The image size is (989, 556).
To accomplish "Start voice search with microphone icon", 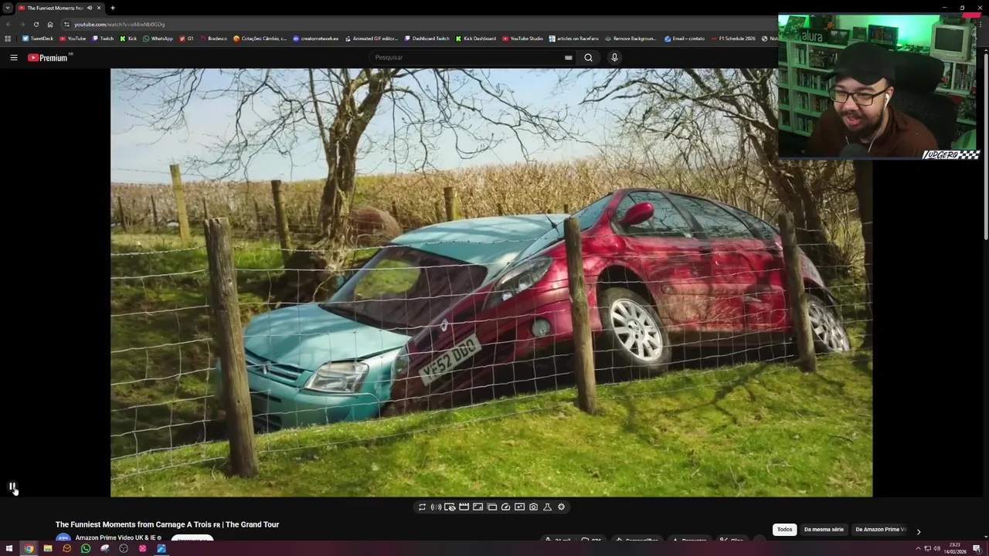I will pos(614,57).
